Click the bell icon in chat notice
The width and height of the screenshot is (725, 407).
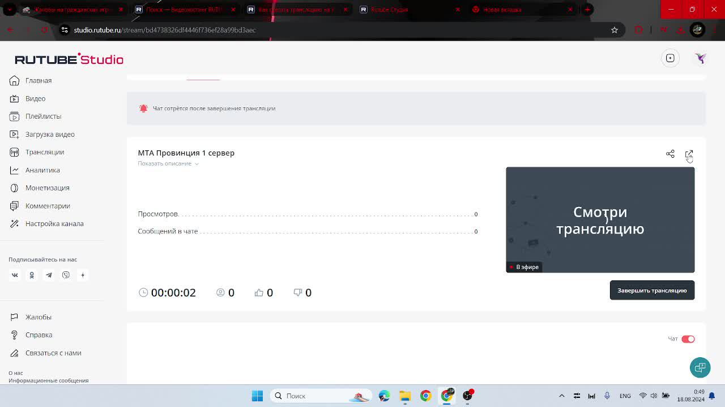[x=143, y=109]
